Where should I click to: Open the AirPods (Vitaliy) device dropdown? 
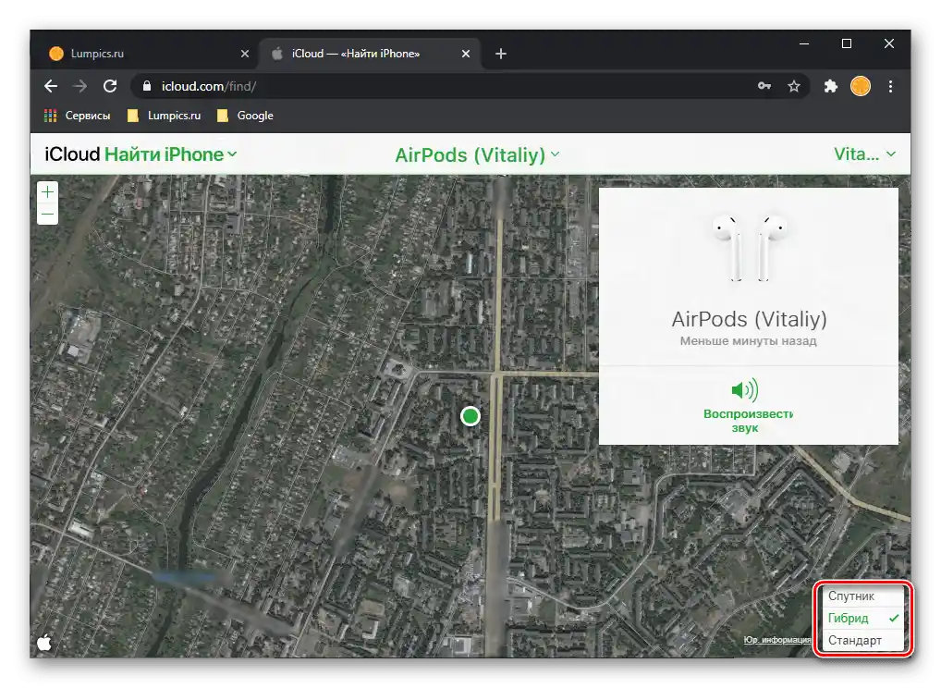pos(477,154)
